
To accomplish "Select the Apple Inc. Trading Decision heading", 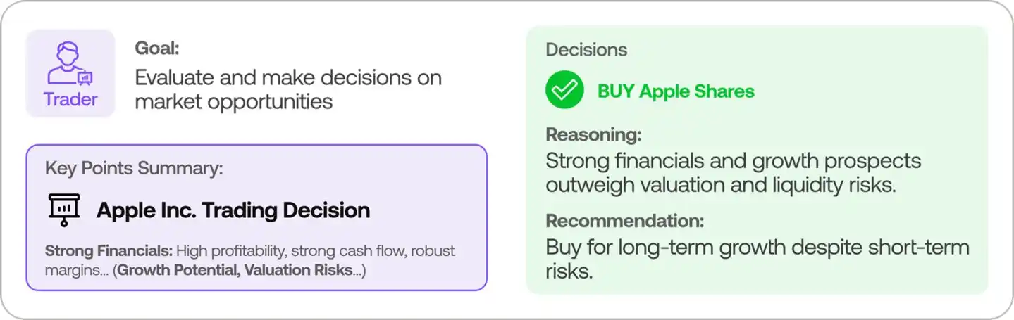I will pos(233,210).
